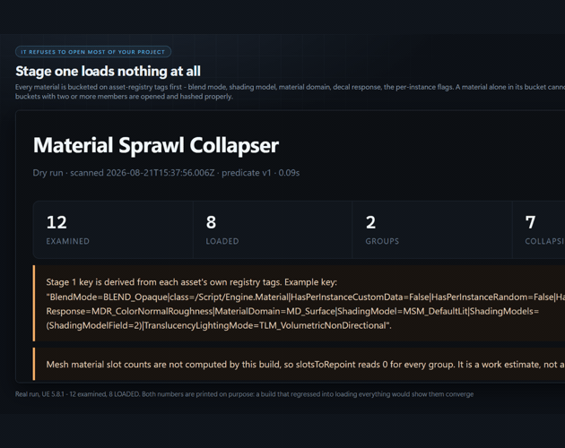This screenshot has height=448, width=565.
Task: Click the LOADED label under 8
Action: [222, 241]
